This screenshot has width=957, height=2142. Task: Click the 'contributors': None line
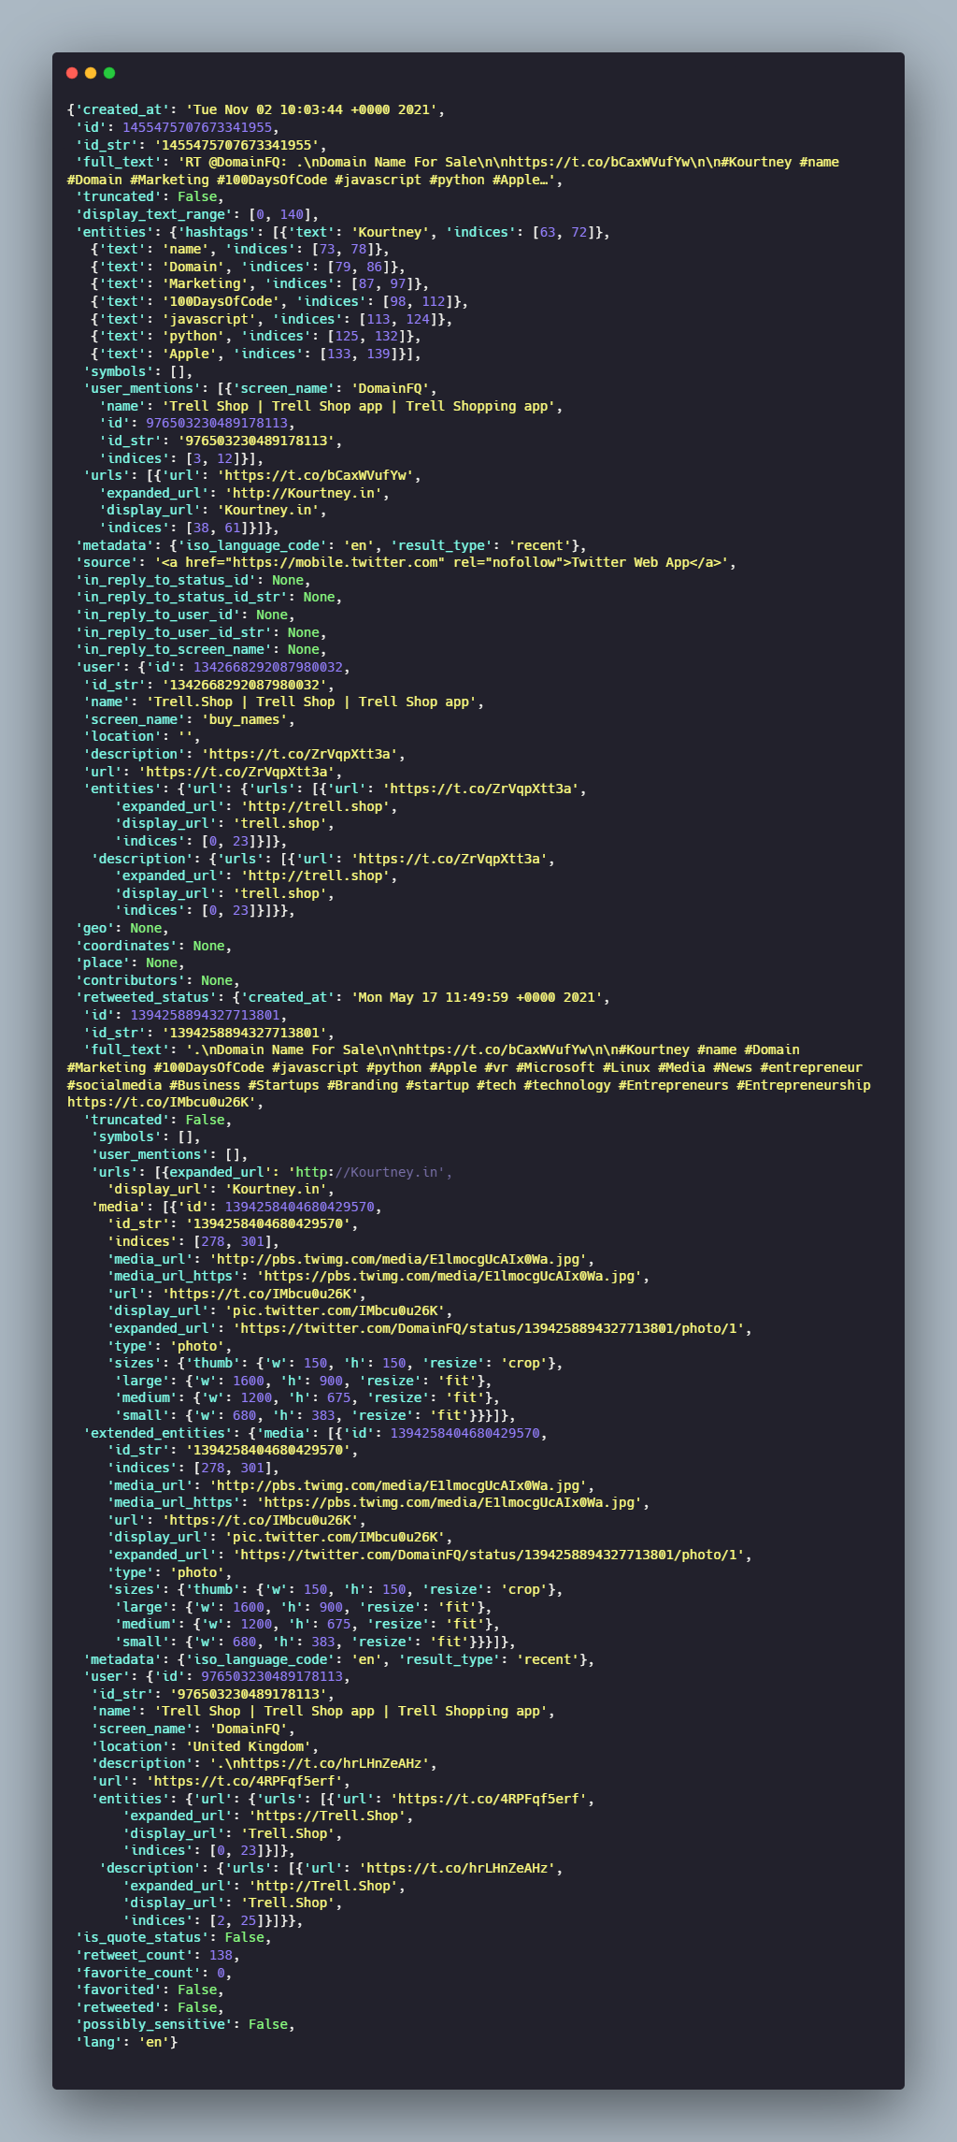coord(157,980)
